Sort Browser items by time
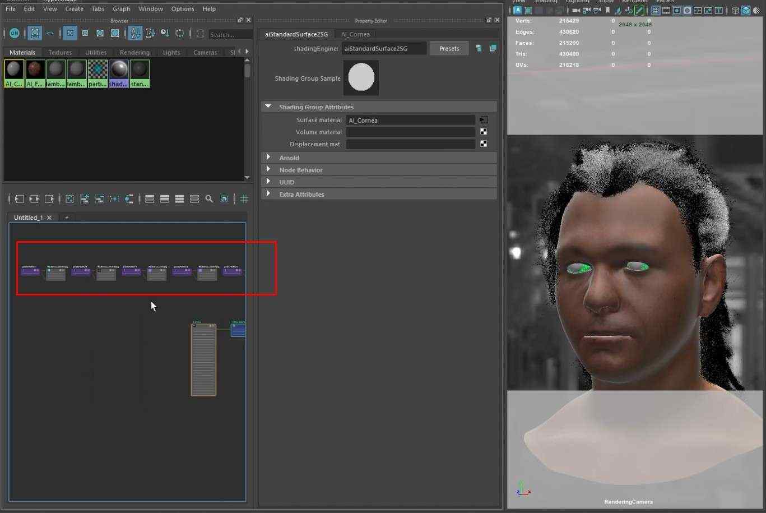This screenshot has height=513, width=766. (165, 34)
